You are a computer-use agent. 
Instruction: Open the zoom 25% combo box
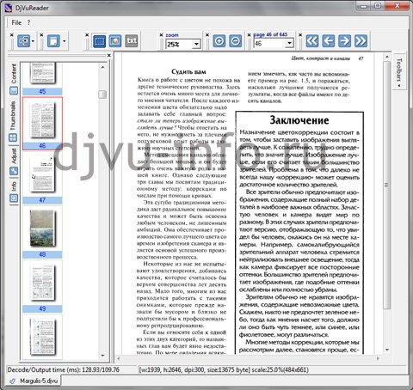pyautogui.click(x=183, y=45)
